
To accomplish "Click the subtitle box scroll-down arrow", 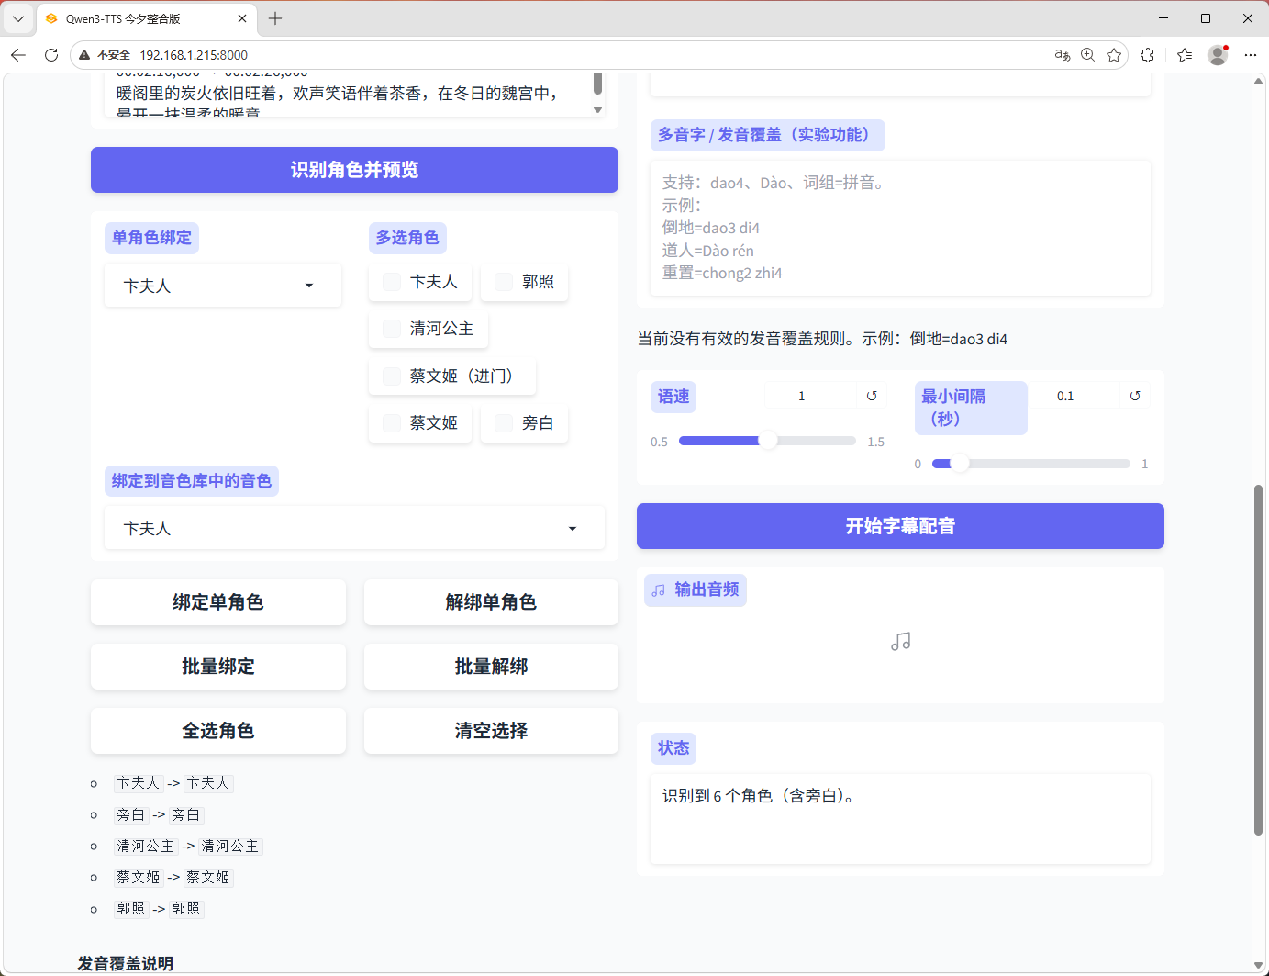I will pos(597,109).
